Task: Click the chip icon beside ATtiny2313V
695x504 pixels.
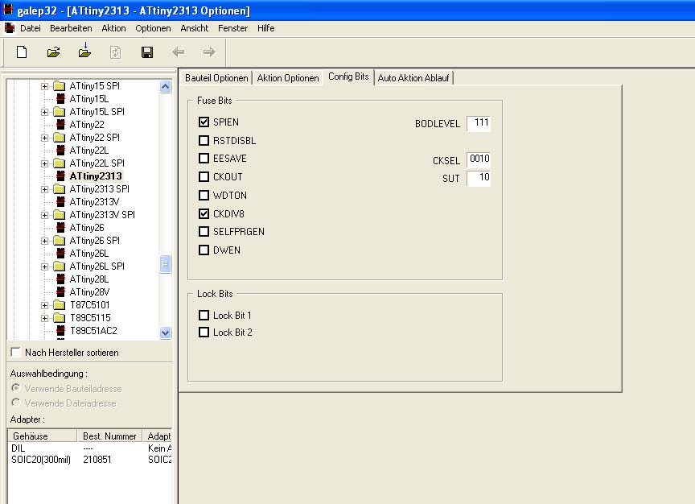Action: coord(61,201)
